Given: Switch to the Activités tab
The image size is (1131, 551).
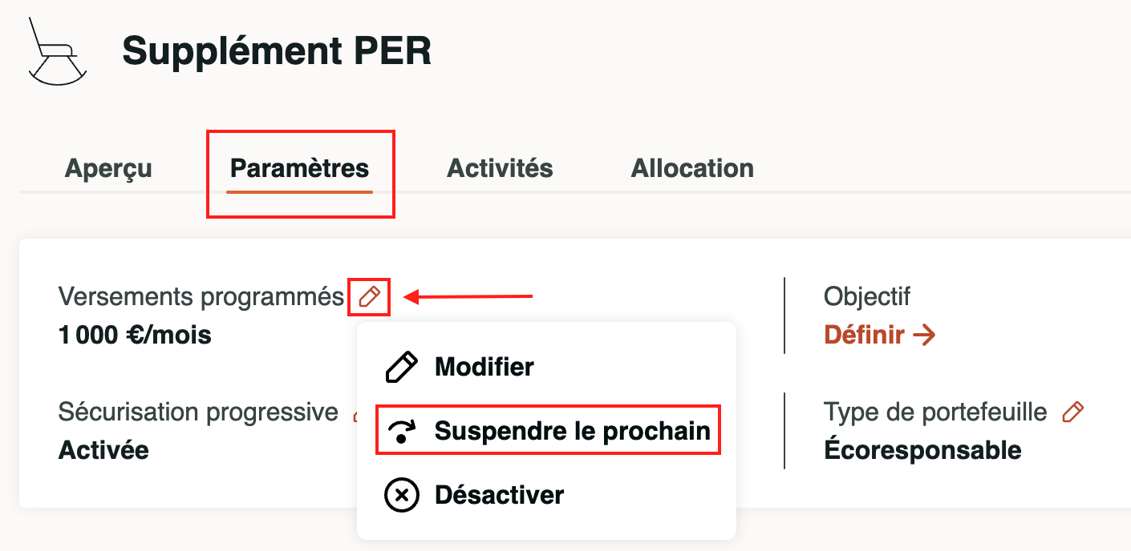Looking at the screenshot, I should (500, 169).
